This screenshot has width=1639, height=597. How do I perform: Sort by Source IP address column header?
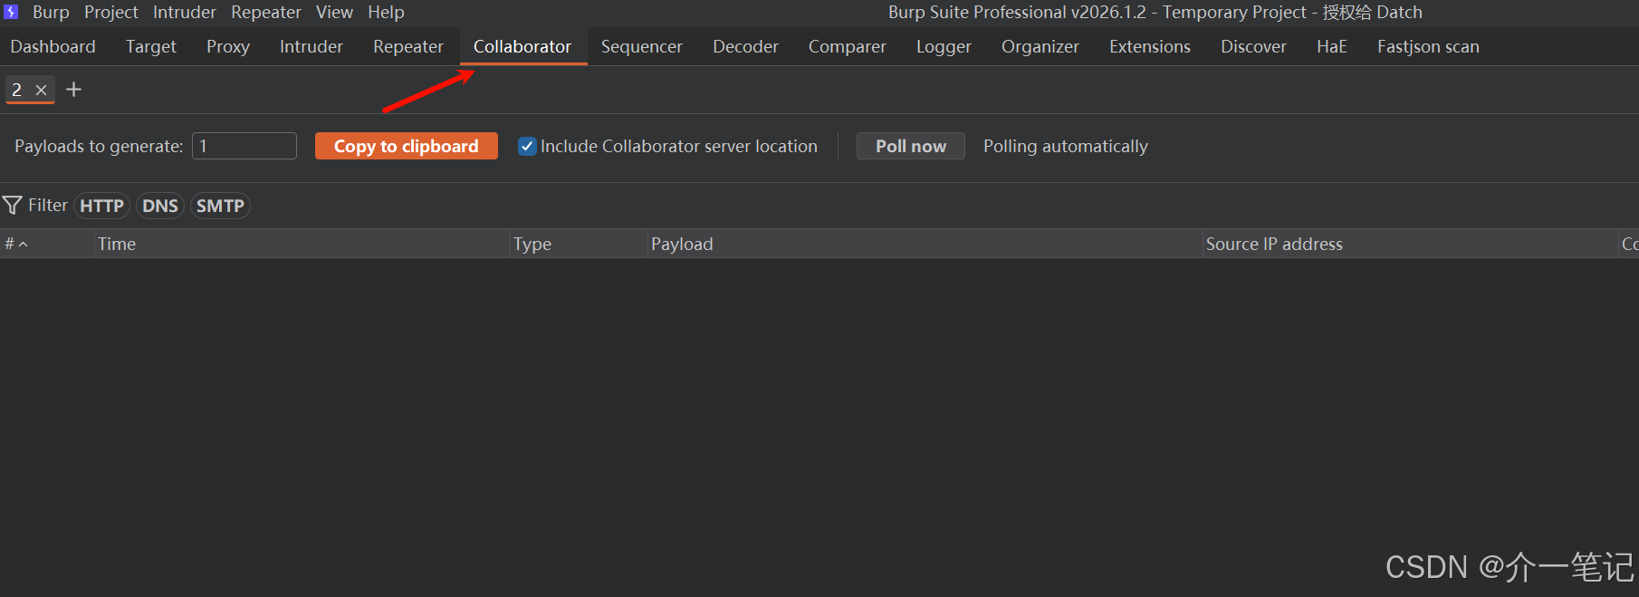(1411, 244)
